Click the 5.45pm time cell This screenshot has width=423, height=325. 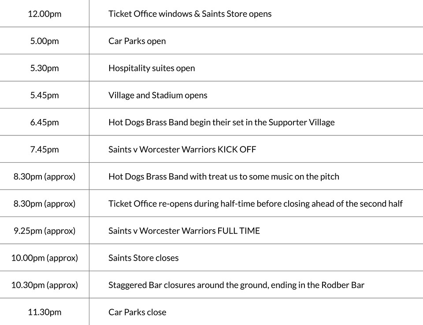click(x=45, y=95)
